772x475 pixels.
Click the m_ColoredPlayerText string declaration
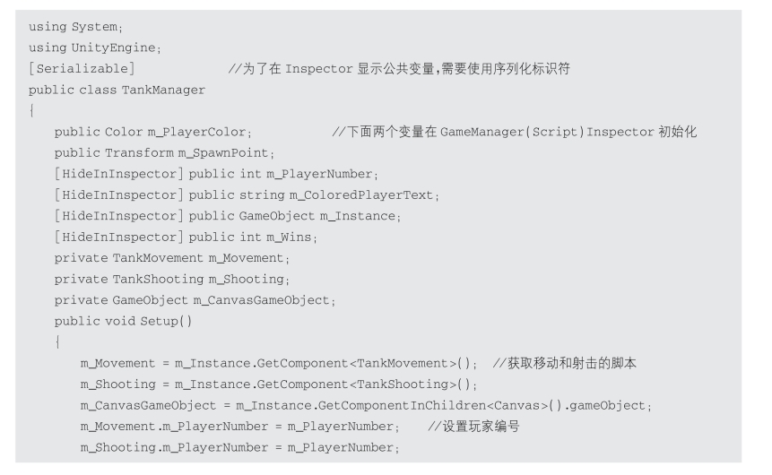coord(247,194)
